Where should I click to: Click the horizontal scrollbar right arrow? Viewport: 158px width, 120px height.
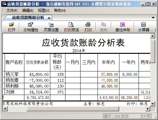point(148,109)
